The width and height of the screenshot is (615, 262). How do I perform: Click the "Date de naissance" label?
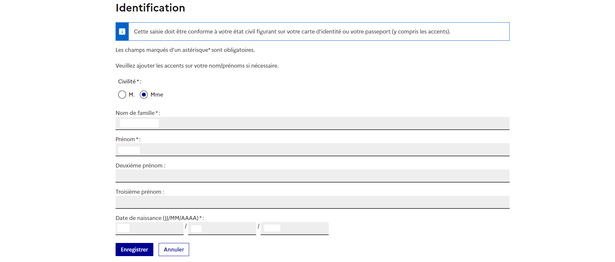tap(157, 218)
